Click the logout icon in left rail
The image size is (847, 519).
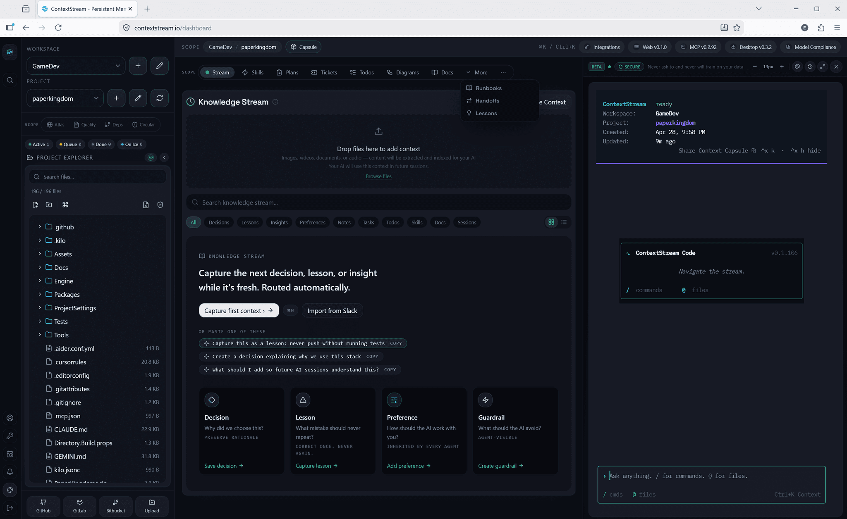pyautogui.click(x=10, y=508)
